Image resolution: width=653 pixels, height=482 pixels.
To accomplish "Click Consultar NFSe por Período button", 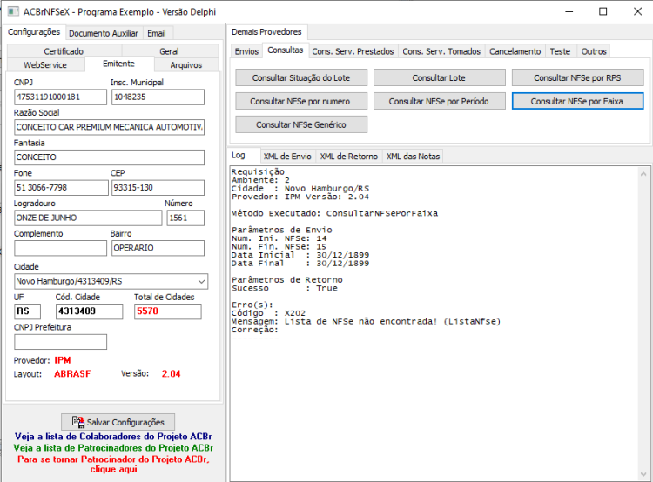I will coord(439,101).
